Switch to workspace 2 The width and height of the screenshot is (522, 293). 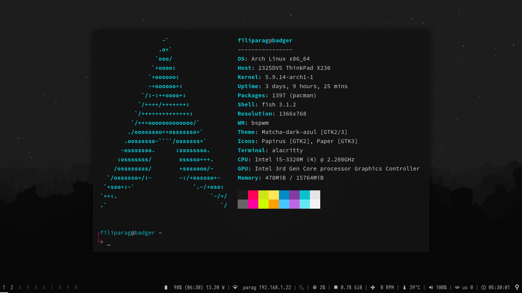tap(11, 287)
